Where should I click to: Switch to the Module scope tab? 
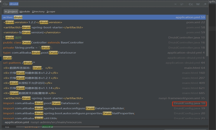click(25, 12)
